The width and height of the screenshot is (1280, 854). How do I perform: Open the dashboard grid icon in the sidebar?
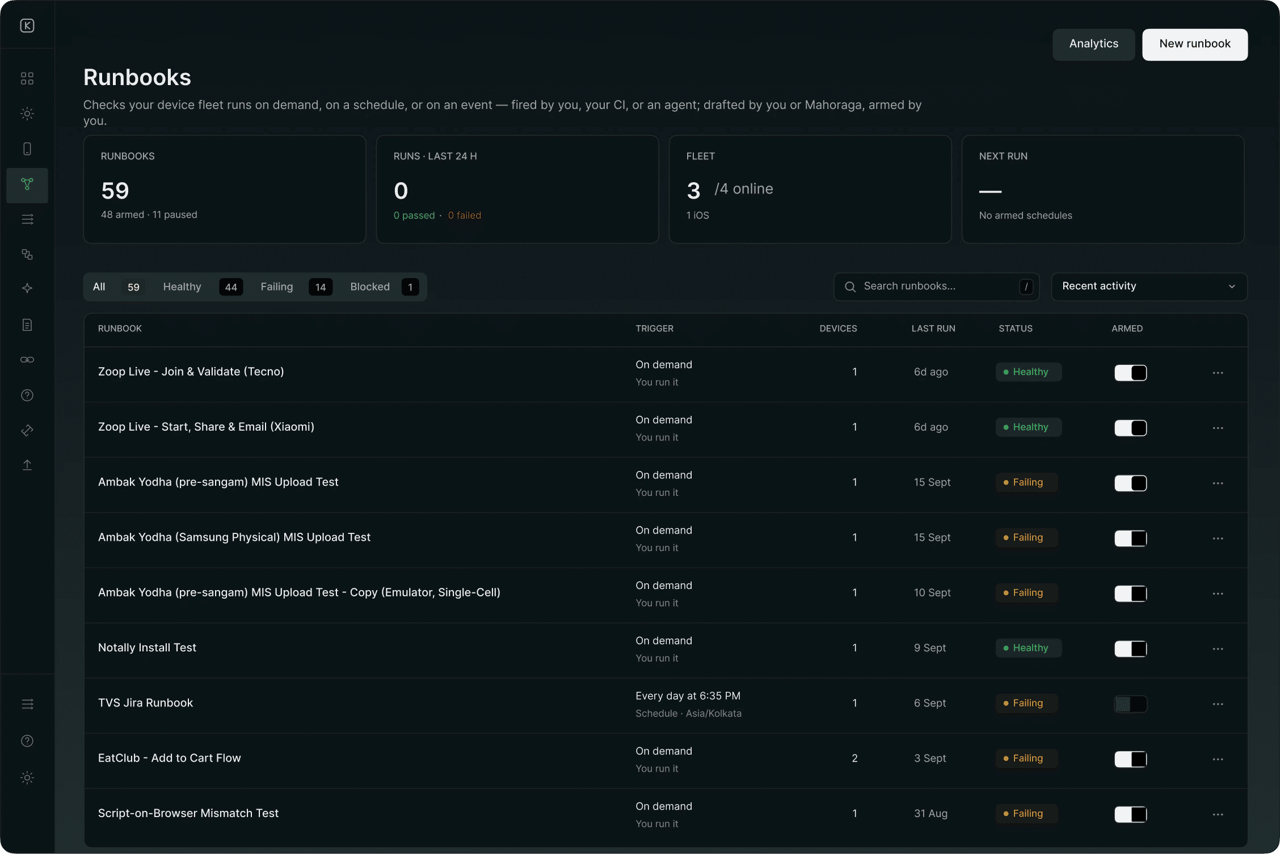[x=27, y=78]
